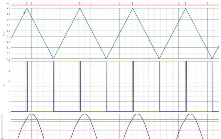This screenshot has width=221, height=139.
Task: Click the 0.0 tick label on the Ct axis
Action: [x=8, y=59]
